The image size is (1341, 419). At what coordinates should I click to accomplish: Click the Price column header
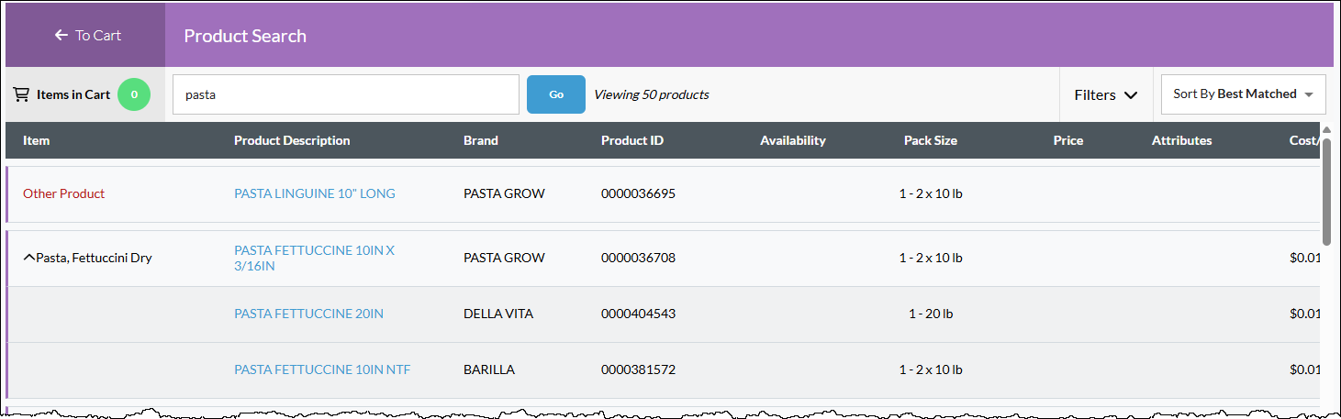[1068, 140]
